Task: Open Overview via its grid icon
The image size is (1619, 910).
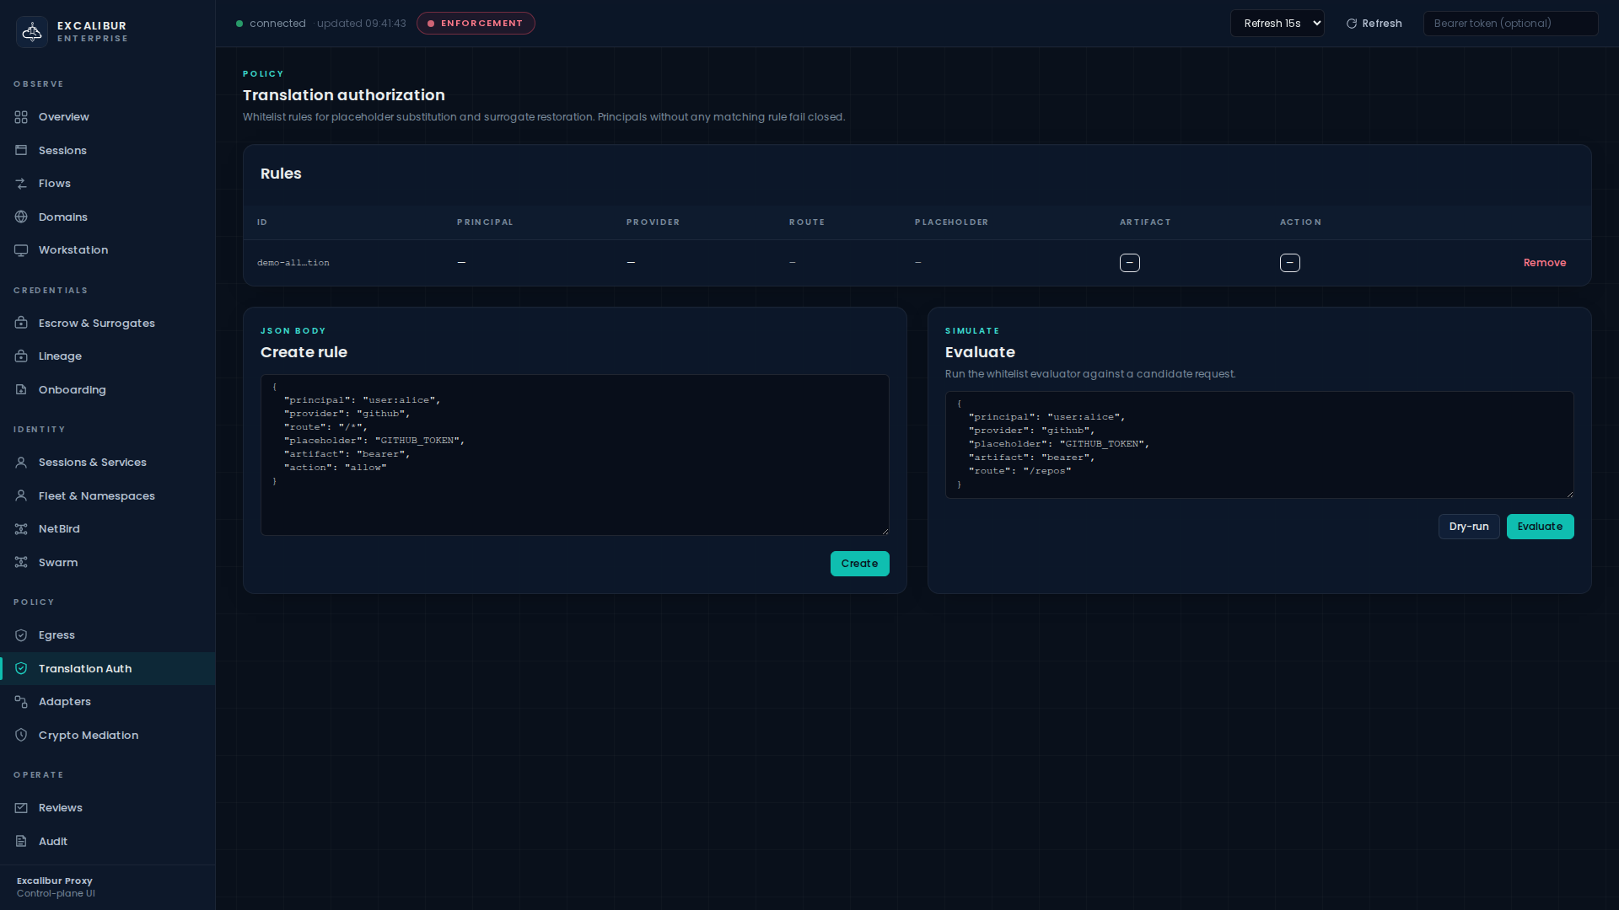Action: [21, 117]
